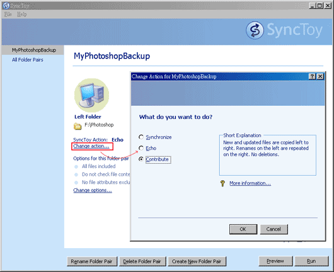Click the F:\Photoshop folder icon
This screenshot has width=334, height=272.
coord(78,126)
